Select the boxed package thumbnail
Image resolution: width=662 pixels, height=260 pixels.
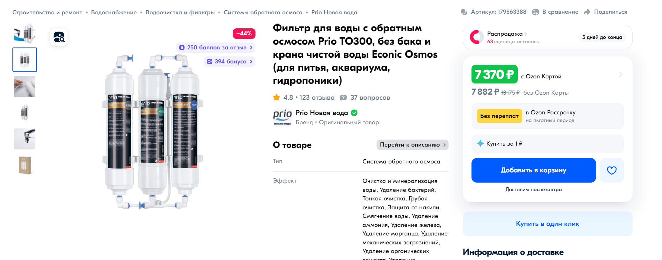pyautogui.click(x=25, y=165)
